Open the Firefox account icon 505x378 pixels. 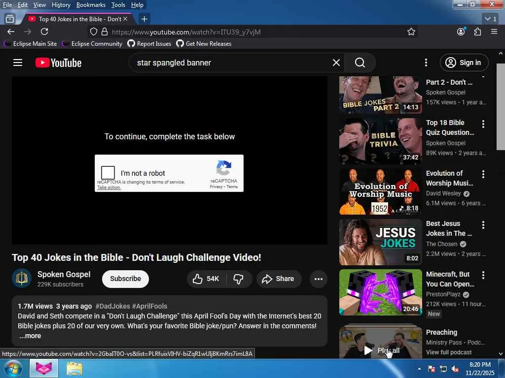(461, 31)
